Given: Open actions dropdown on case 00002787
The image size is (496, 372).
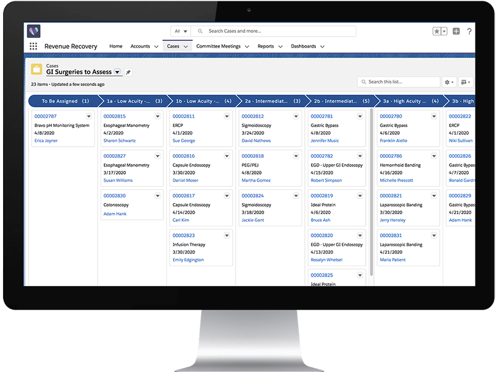Looking at the screenshot, I should [x=89, y=116].
